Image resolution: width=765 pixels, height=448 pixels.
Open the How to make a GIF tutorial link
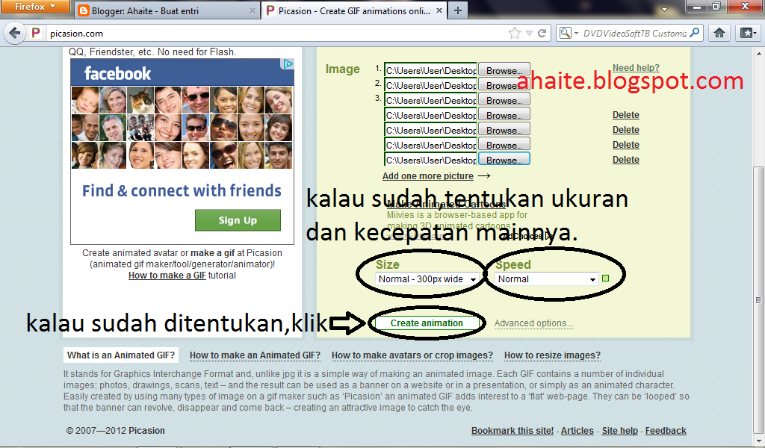pyautogui.click(x=167, y=276)
